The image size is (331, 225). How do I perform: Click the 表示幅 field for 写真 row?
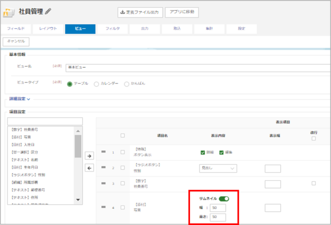pos(273,208)
